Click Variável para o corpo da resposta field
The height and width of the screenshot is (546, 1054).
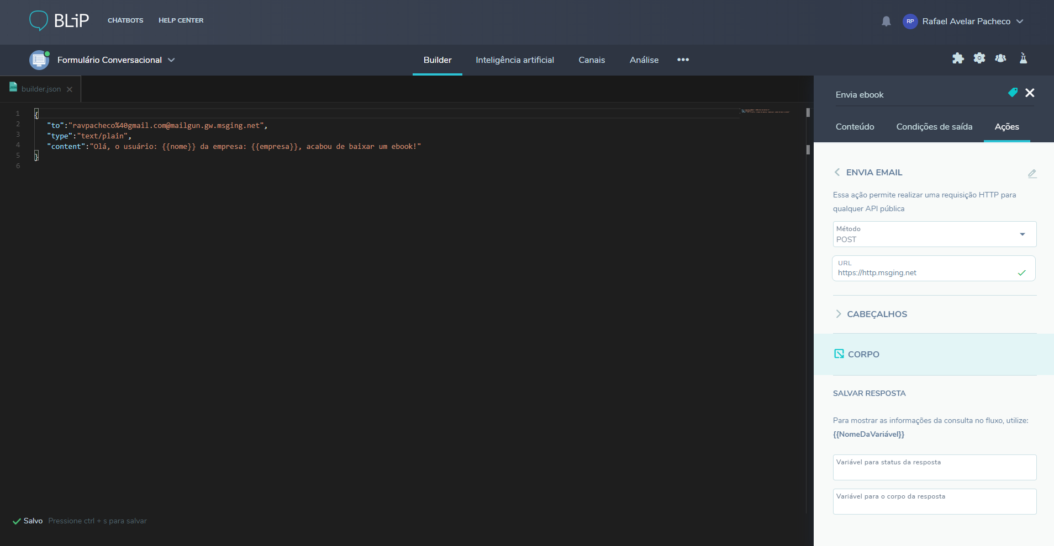(934, 501)
